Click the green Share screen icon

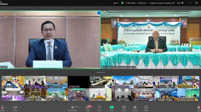coord(112,107)
